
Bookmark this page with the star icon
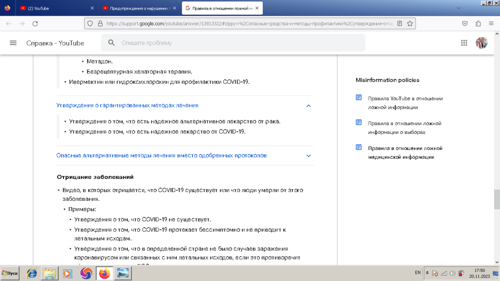[411, 23]
